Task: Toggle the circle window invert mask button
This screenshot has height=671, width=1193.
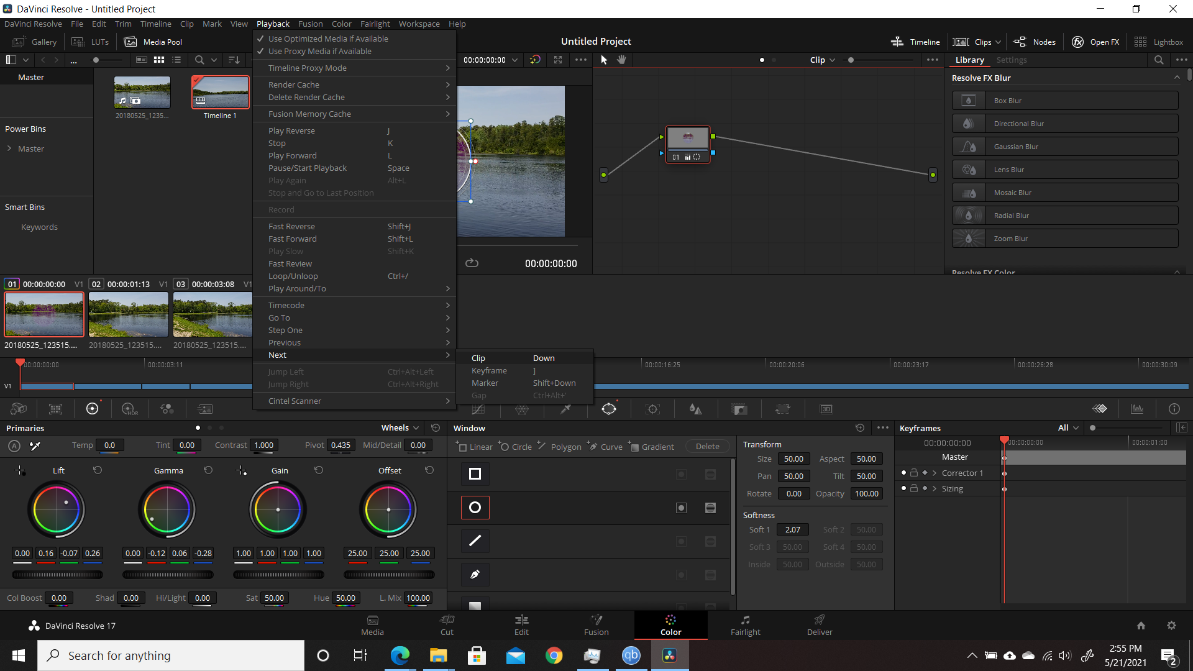Action: pyautogui.click(x=682, y=508)
